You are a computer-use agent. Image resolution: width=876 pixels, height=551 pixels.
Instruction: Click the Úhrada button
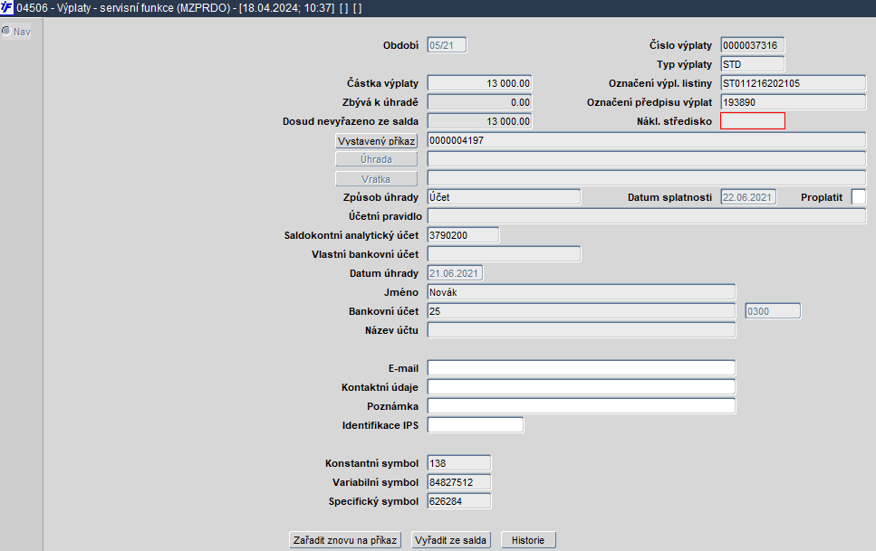(376, 159)
